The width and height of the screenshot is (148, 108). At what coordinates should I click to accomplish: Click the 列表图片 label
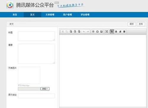tap(12, 68)
